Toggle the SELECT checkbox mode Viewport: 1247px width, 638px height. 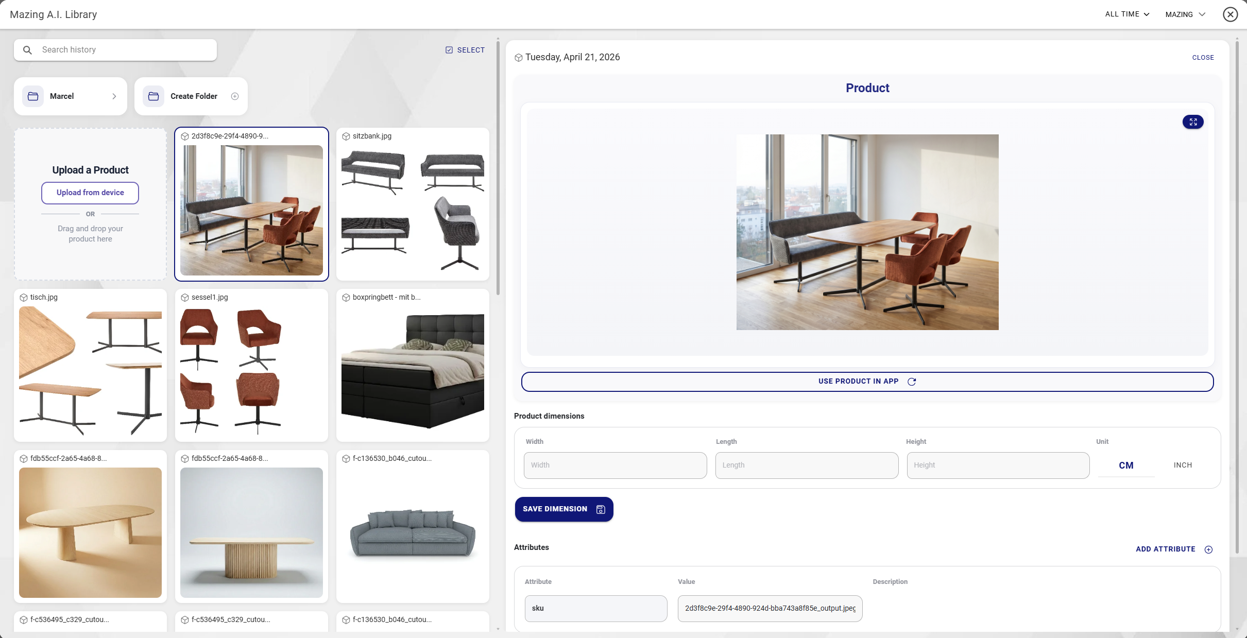(x=465, y=50)
